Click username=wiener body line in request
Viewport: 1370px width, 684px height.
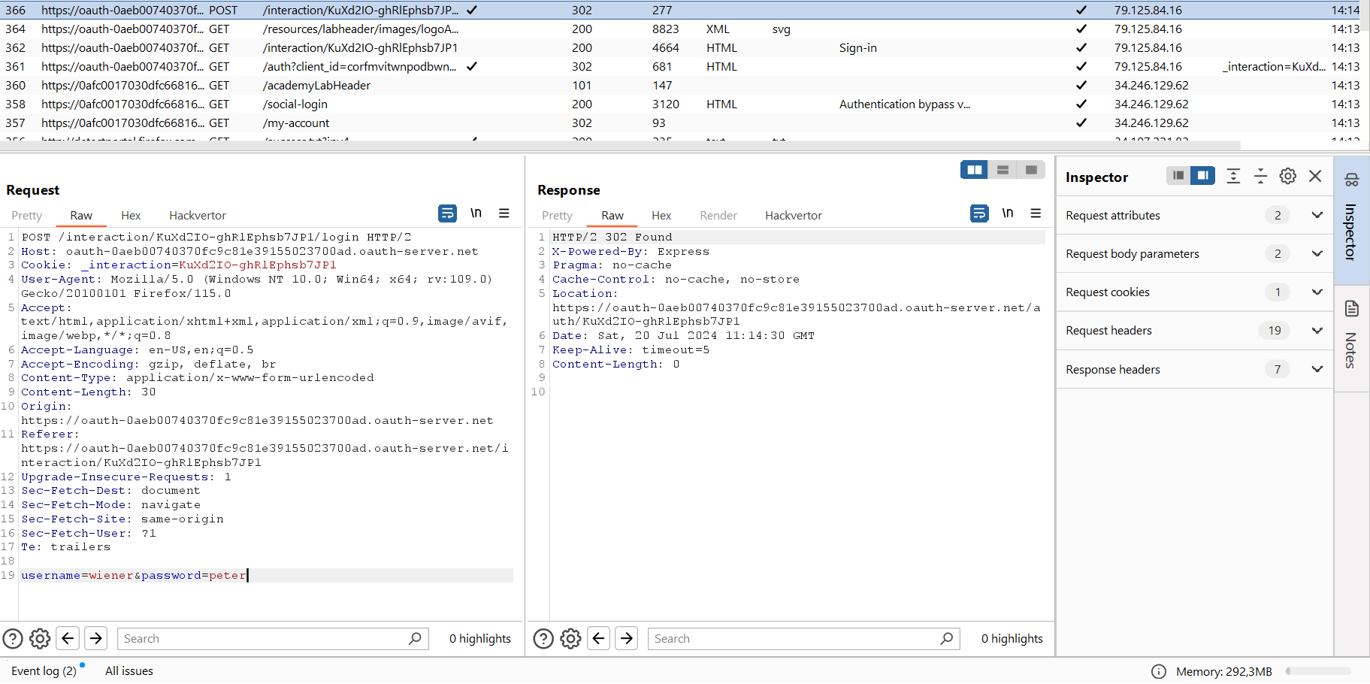pos(135,575)
